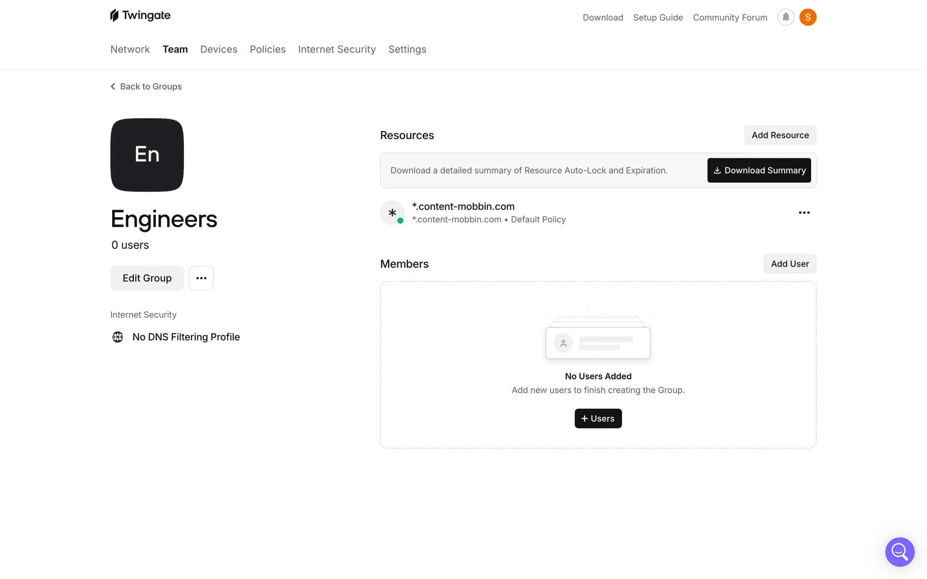Click the Twingate logo
Viewport: 927px width, 579px height.
(x=140, y=15)
